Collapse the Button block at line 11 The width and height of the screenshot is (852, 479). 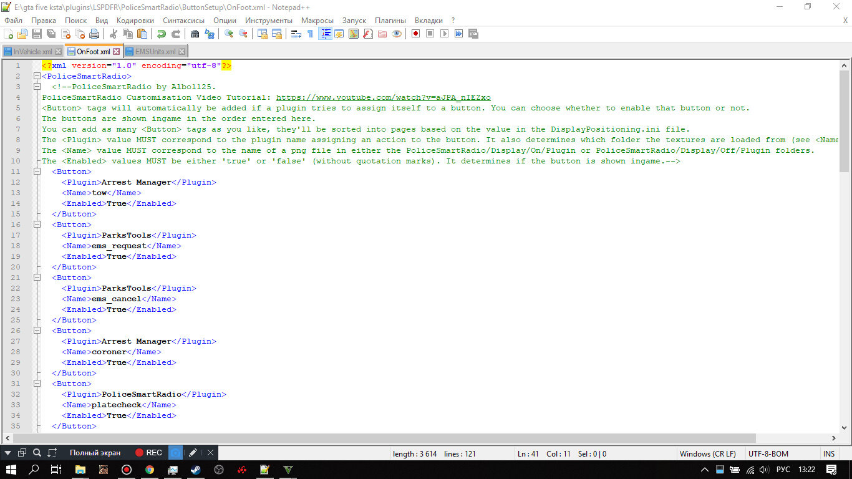pyautogui.click(x=37, y=172)
